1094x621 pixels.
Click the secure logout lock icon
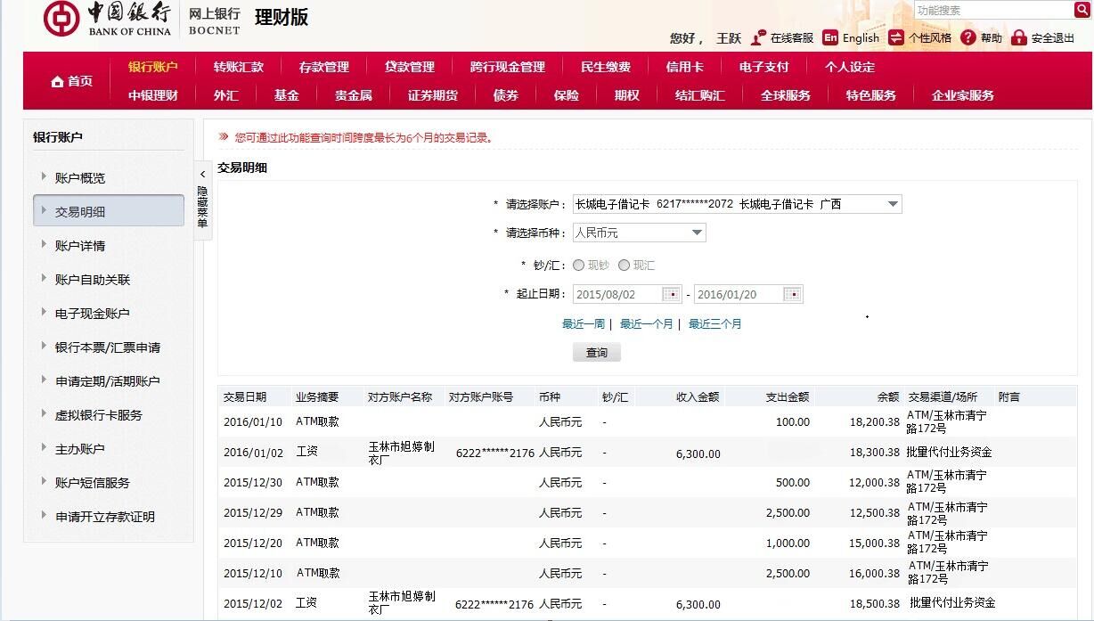tap(1019, 37)
